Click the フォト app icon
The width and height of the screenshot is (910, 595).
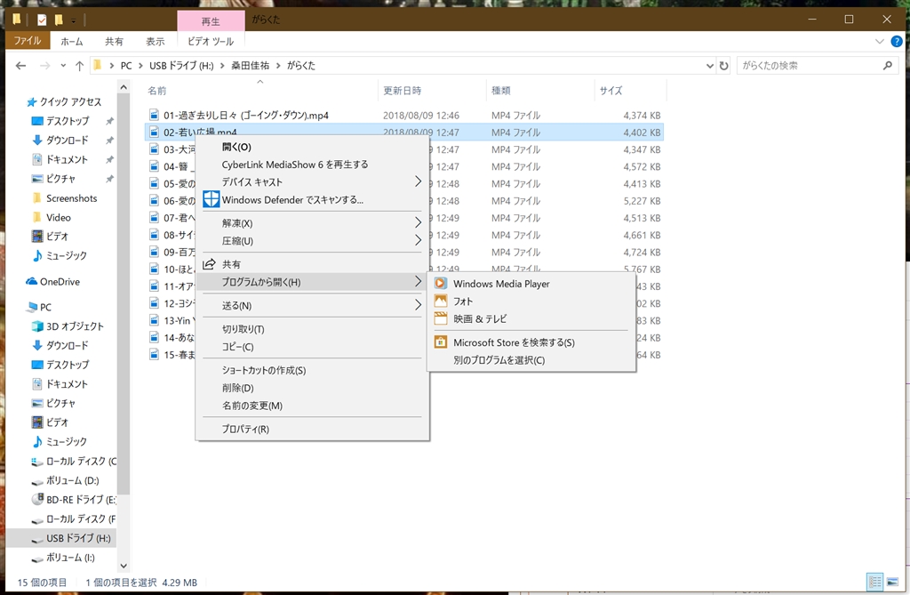point(441,301)
